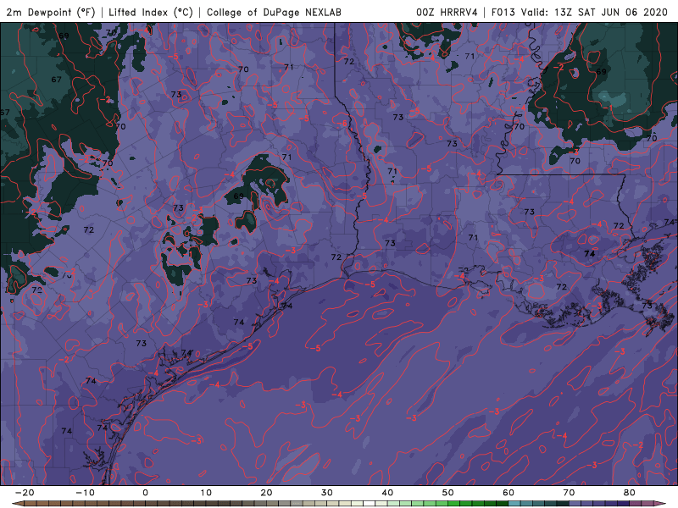Click the "00Z HRRRV4" model run label
Screen dimensions: 678x508
[447, 12]
